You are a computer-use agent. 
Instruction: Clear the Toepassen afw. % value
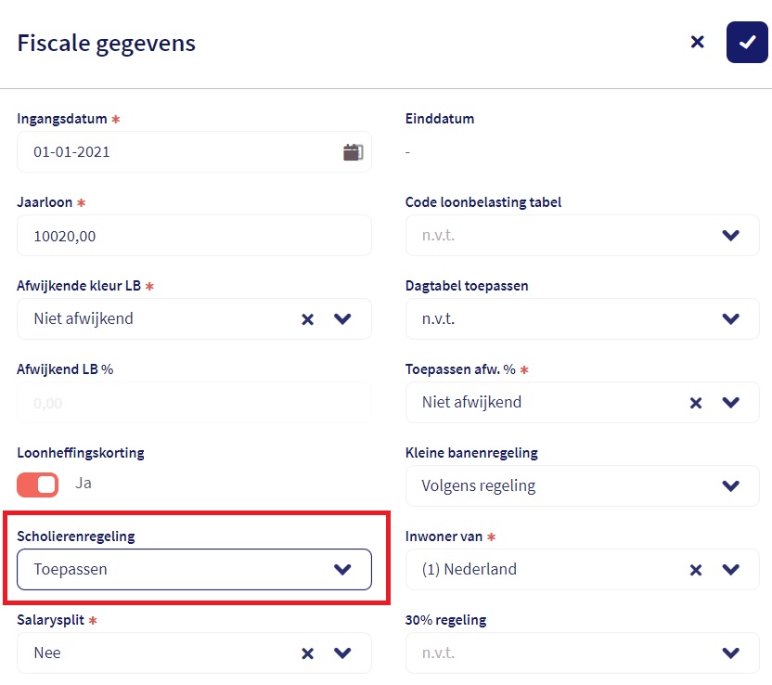point(696,403)
